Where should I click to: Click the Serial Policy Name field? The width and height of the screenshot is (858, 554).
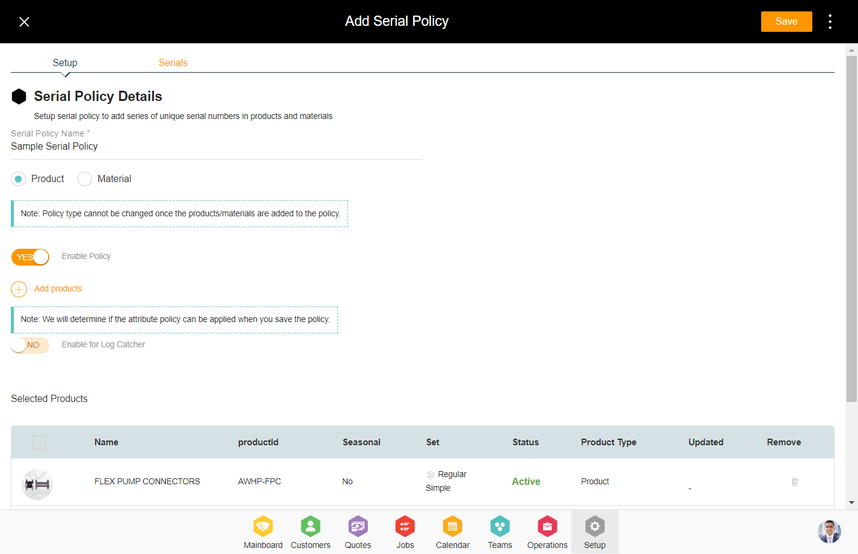tap(216, 146)
